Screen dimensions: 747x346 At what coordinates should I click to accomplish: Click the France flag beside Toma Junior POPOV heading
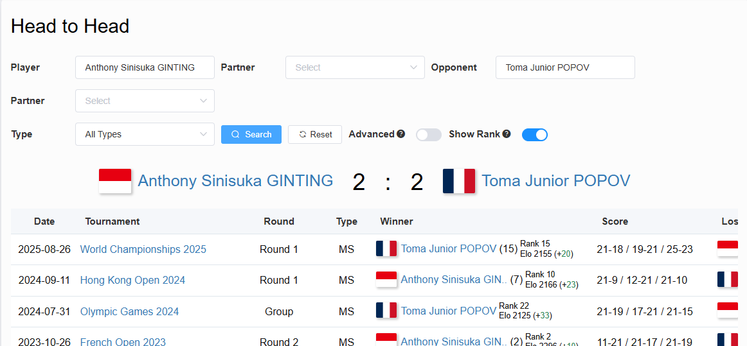click(459, 181)
